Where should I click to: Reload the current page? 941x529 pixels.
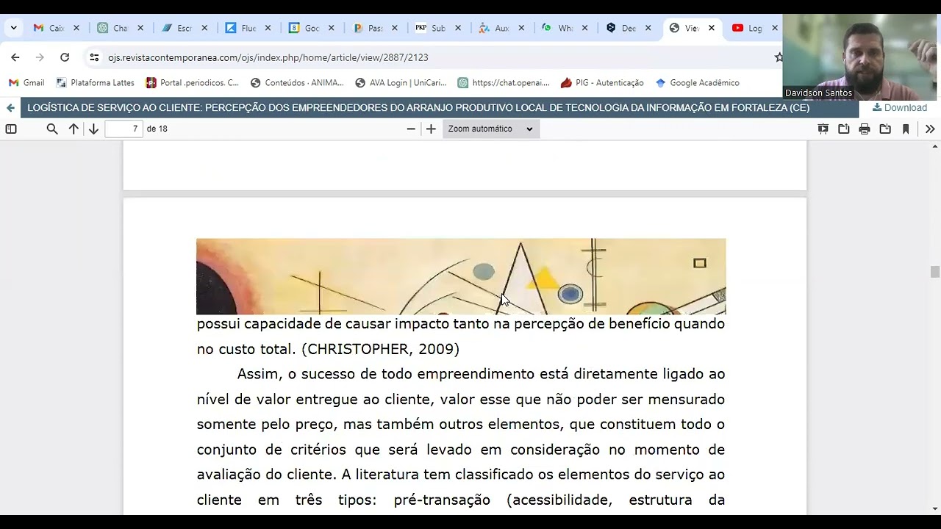tap(65, 57)
